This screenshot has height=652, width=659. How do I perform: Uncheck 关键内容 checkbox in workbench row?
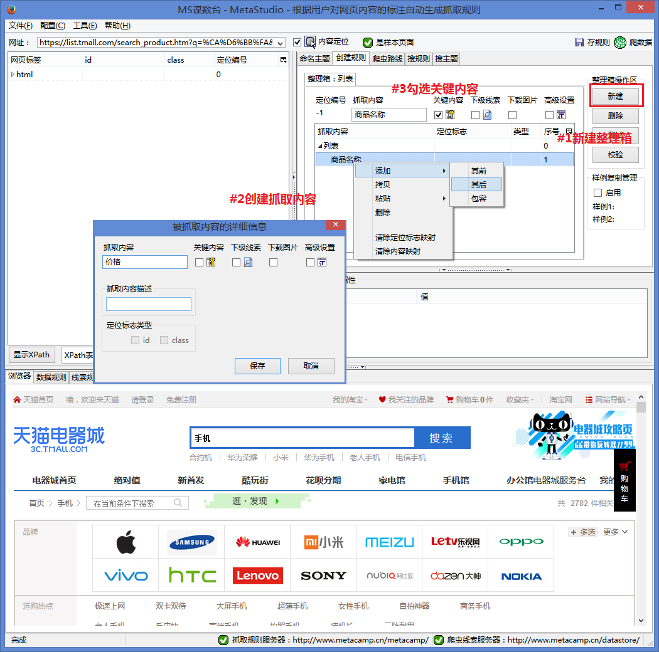coord(438,115)
